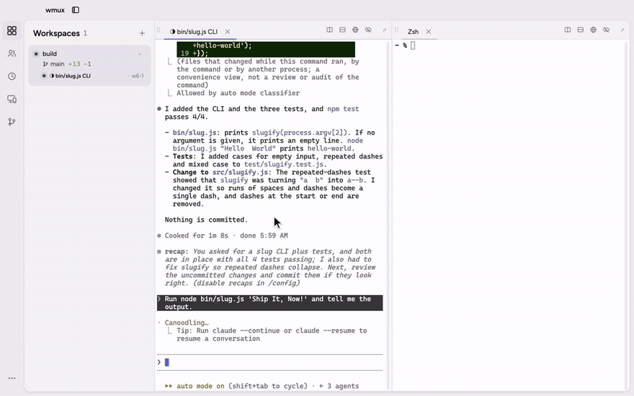The image size is (634, 396).
Task: Click the w6-1 label in the sidebar
Action: point(138,76)
